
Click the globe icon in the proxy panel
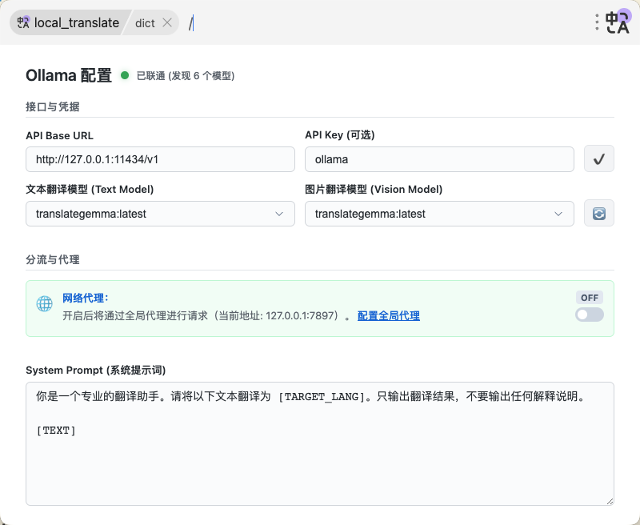point(45,304)
